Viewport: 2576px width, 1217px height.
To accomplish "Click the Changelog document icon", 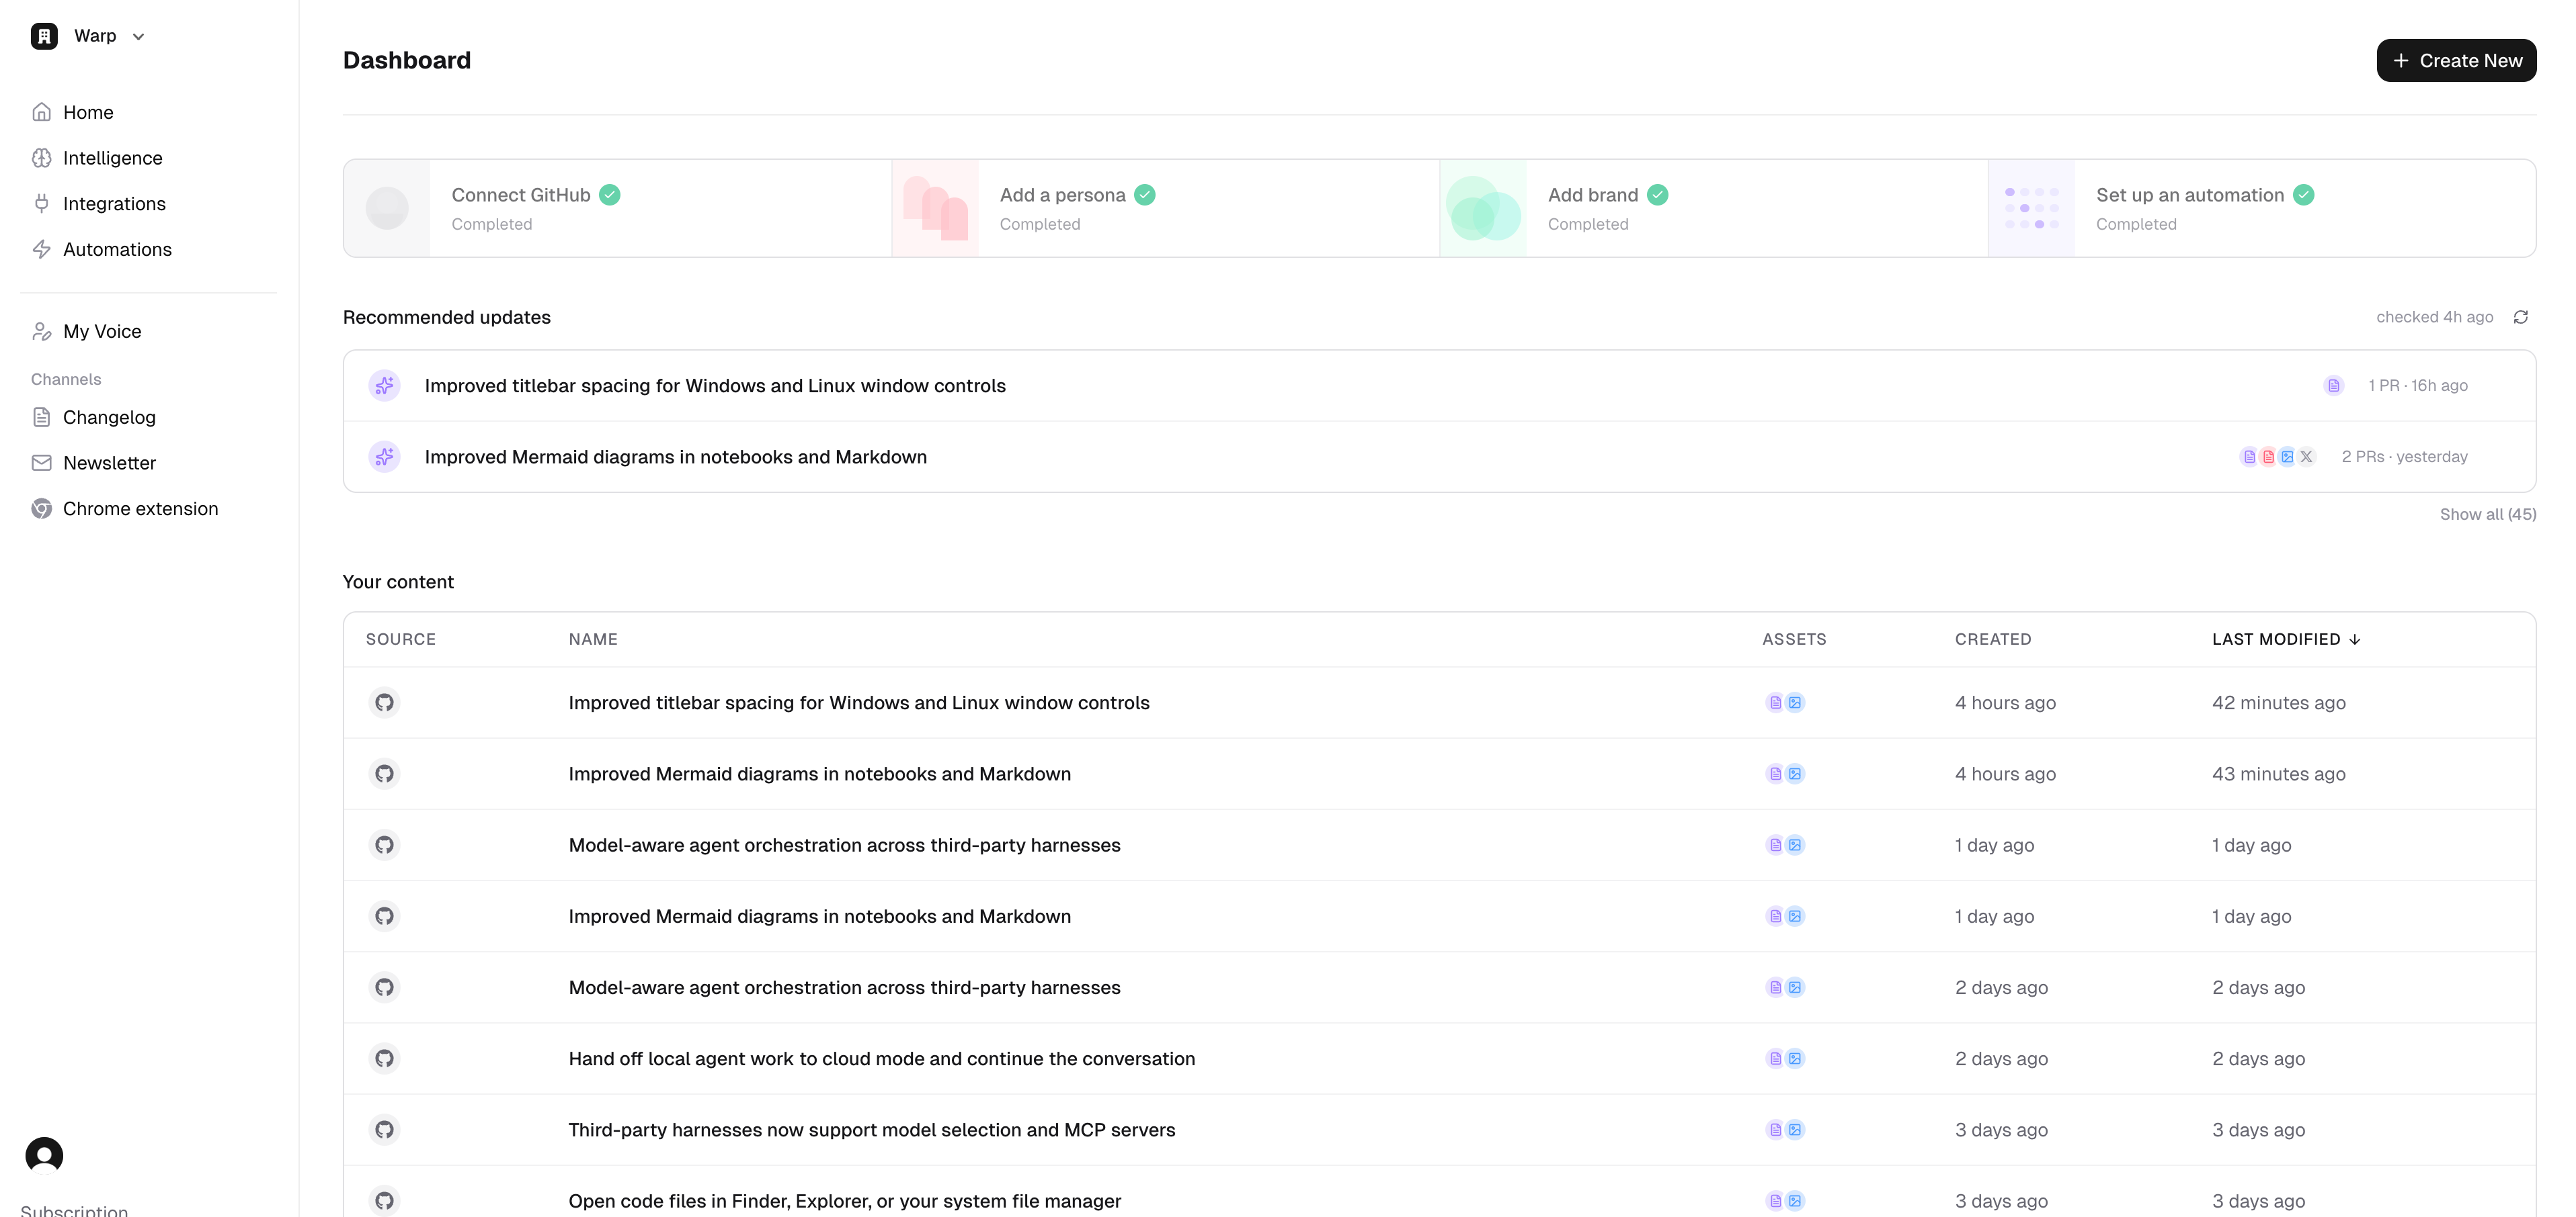I will (x=41, y=418).
